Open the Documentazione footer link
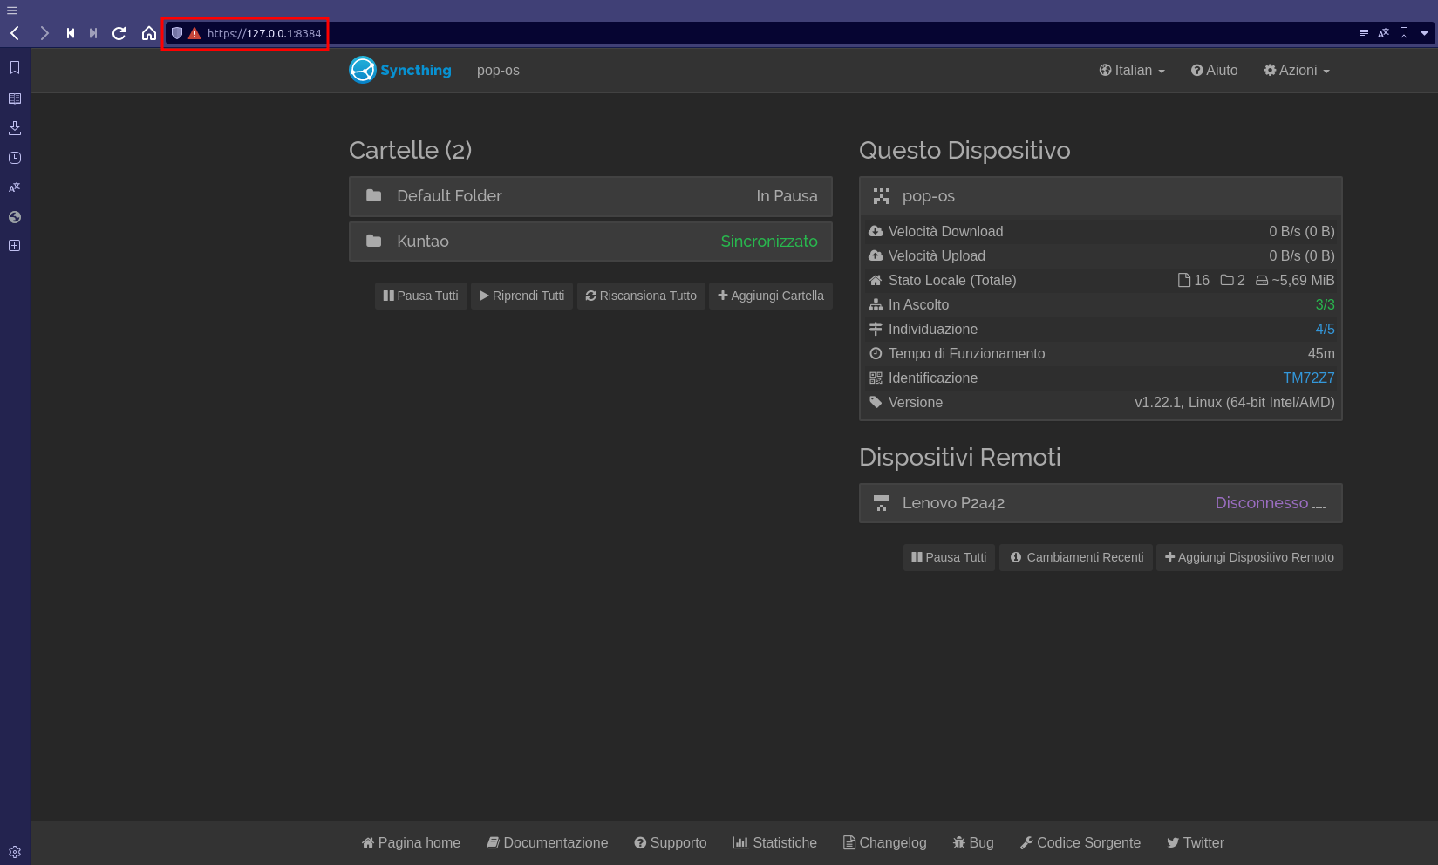The image size is (1438, 865). [x=547, y=842]
